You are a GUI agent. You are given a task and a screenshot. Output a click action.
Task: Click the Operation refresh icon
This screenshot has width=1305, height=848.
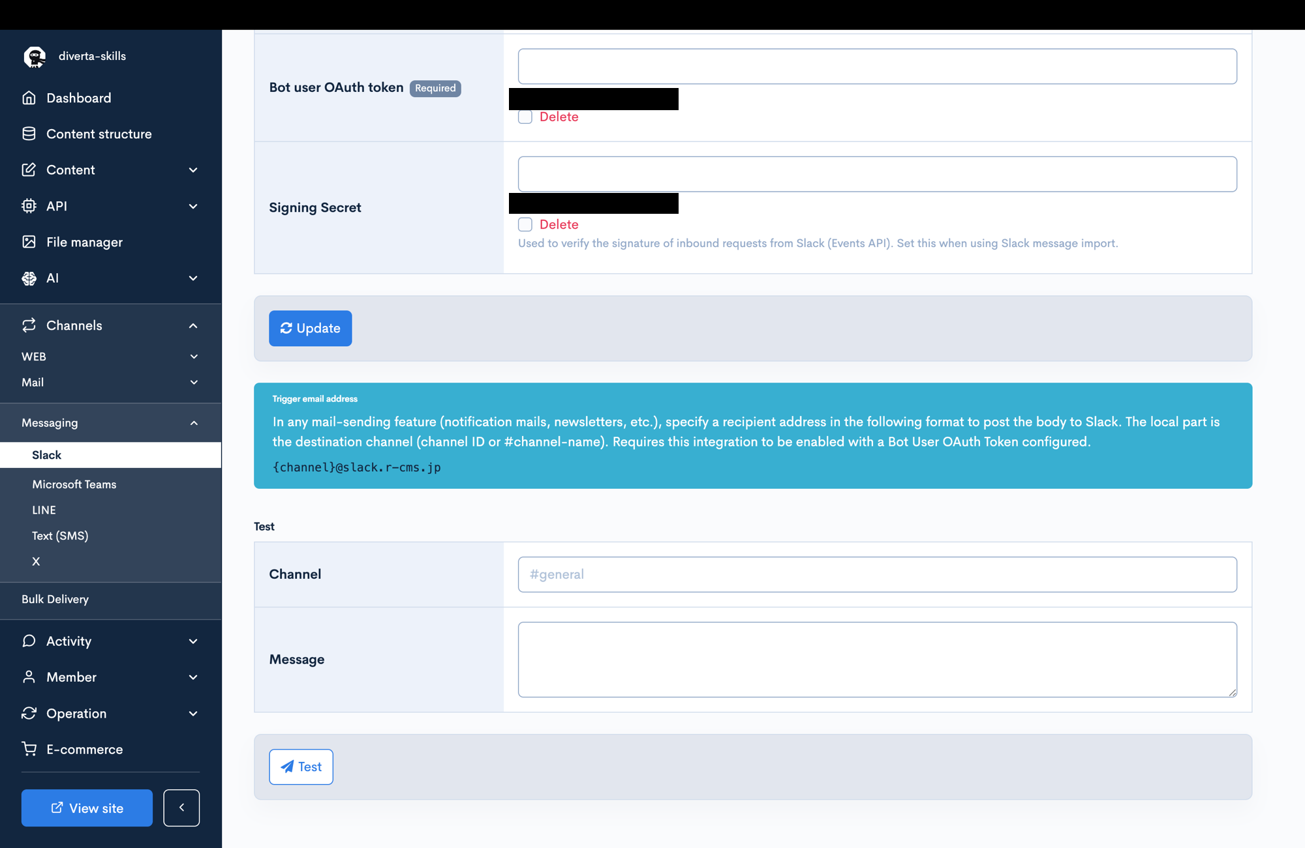click(x=29, y=713)
